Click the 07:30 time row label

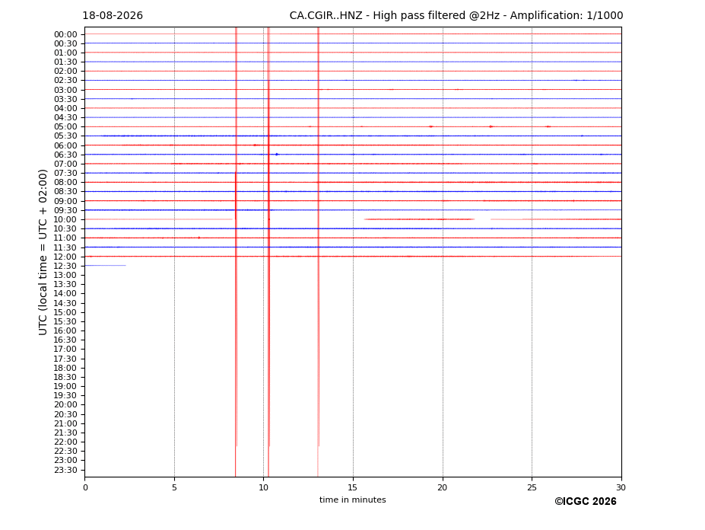pyautogui.click(x=65, y=174)
